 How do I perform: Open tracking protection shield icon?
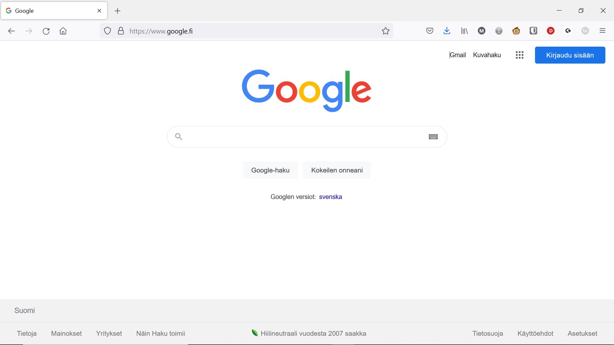tap(107, 31)
